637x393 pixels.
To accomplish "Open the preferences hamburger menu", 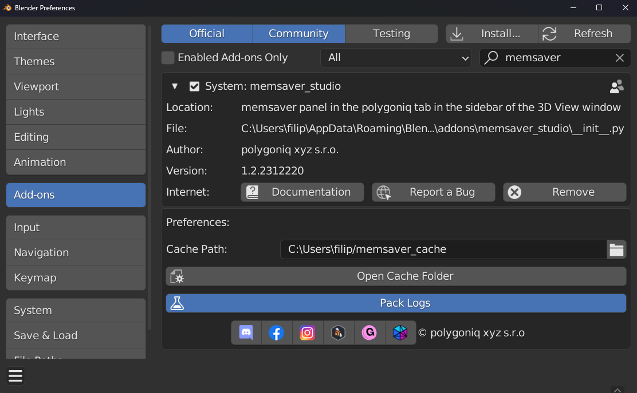I will tap(15, 376).
